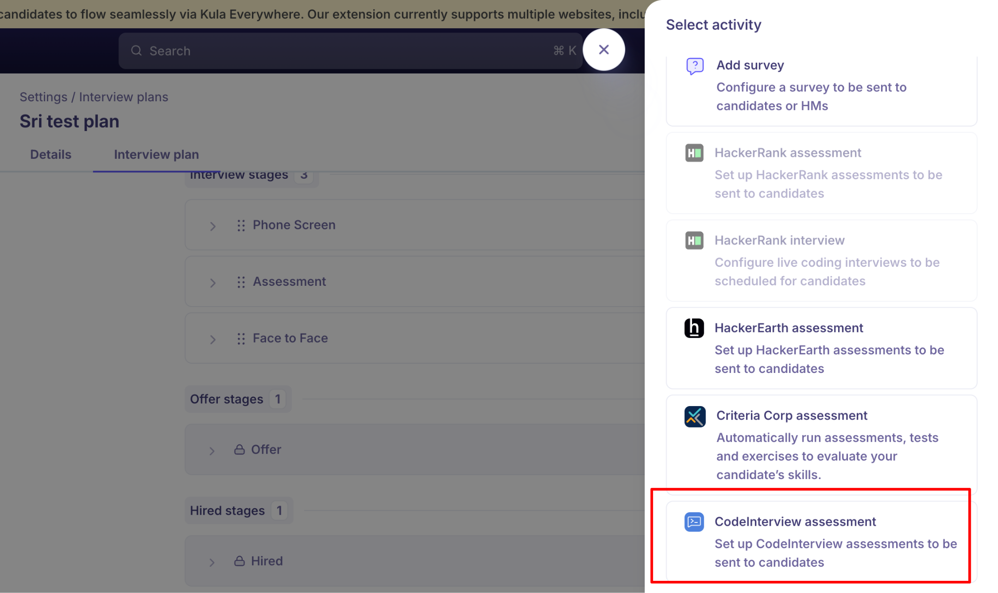This screenshot has height=593, width=998.
Task: Click the Sri test plan title
Action: point(69,121)
